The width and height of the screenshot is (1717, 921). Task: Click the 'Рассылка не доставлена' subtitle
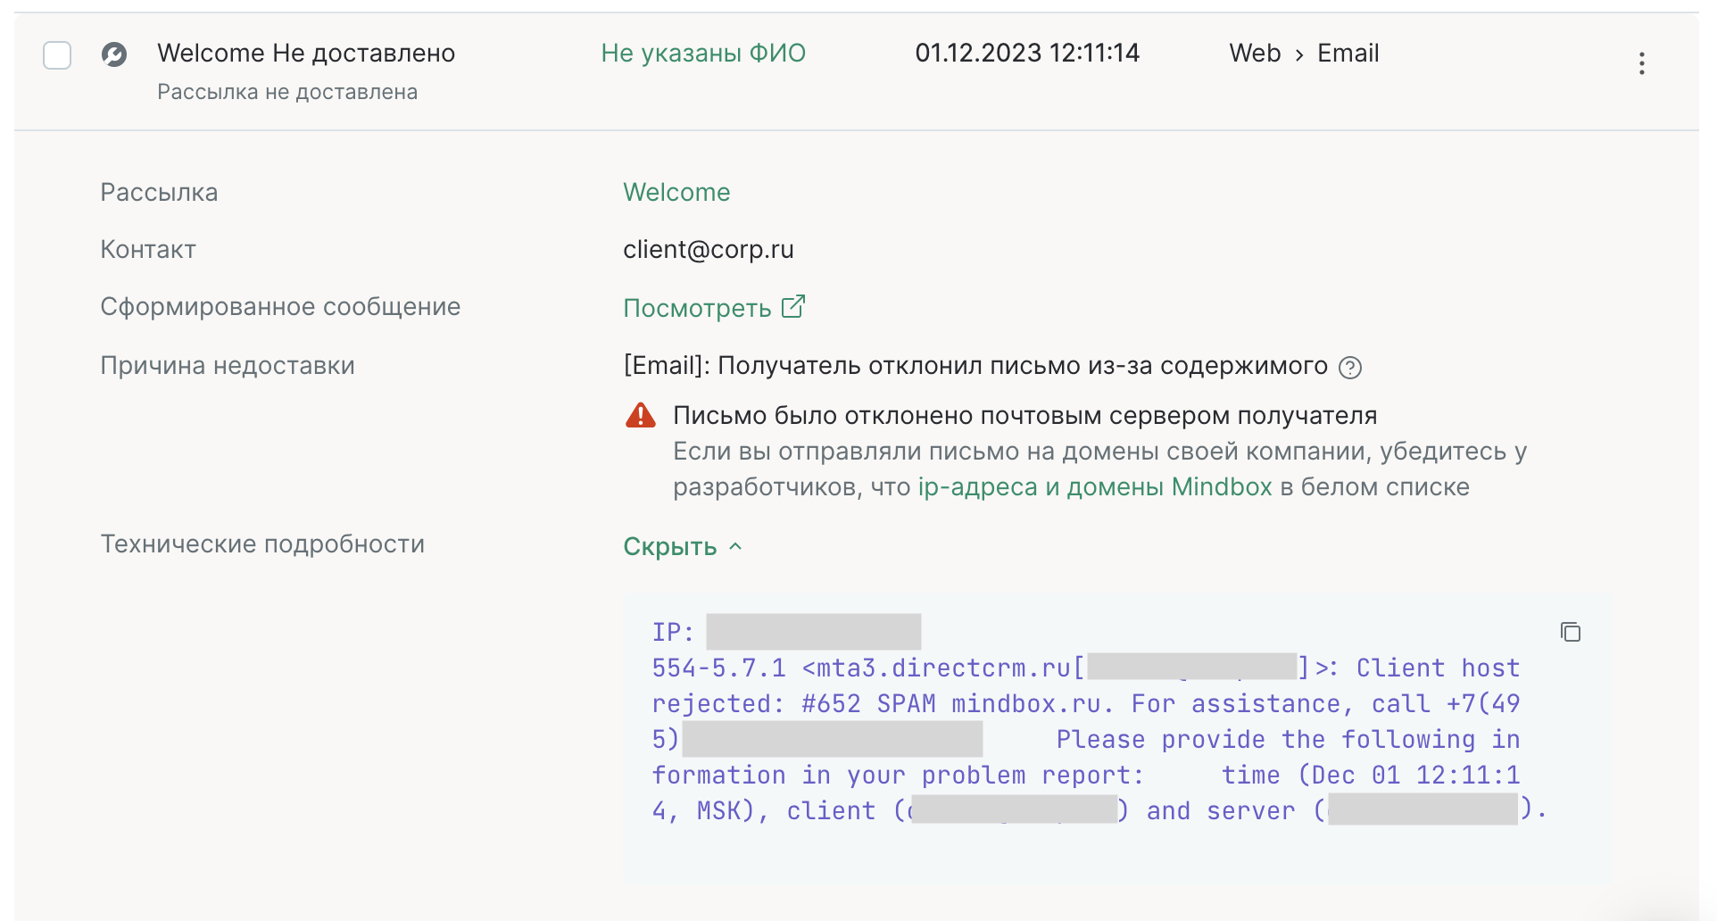[x=287, y=92]
